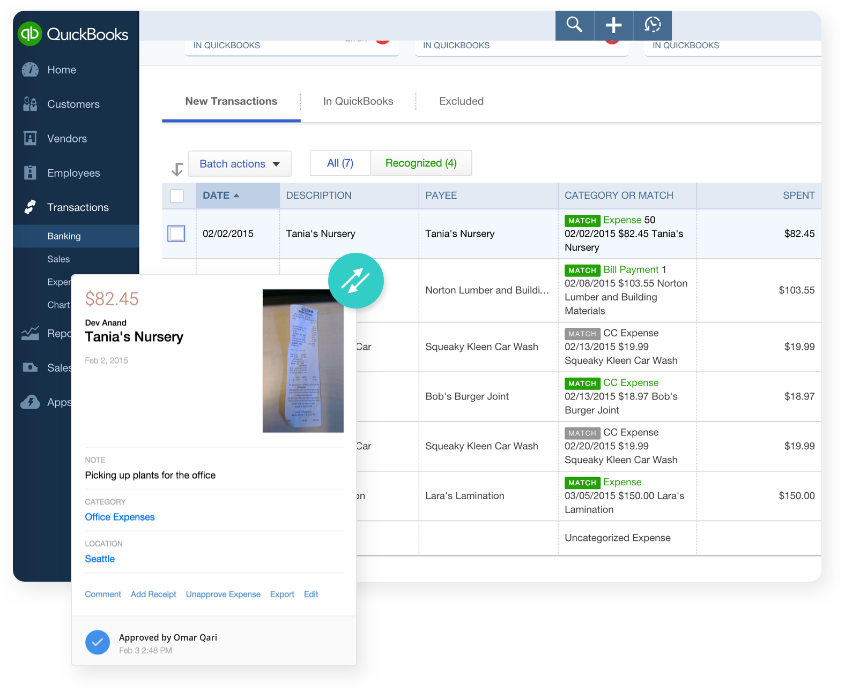Click Expense match for Lara's Lamination
The image size is (845, 692).
622,482
